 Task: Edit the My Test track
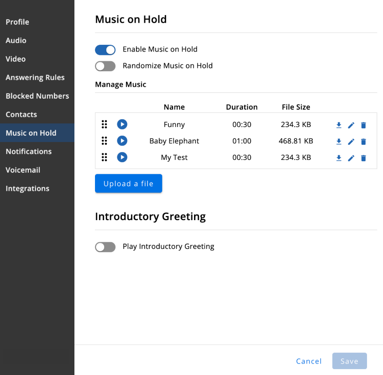click(x=351, y=158)
